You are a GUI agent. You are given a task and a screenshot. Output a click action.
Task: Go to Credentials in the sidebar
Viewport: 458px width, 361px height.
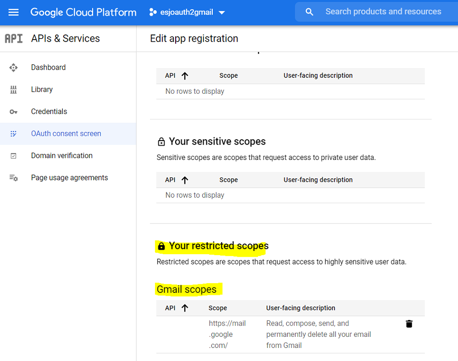coord(49,112)
